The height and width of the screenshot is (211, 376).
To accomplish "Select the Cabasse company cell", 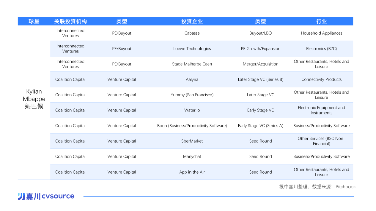I will point(192,33).
